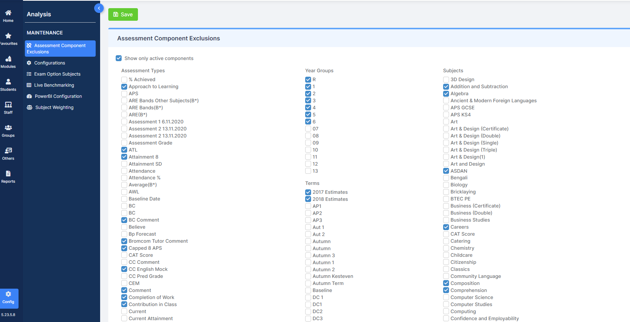Screen dimensions: 630x322
Task: Check Baseline Date assessment type
Action: (x=124, y=199)
